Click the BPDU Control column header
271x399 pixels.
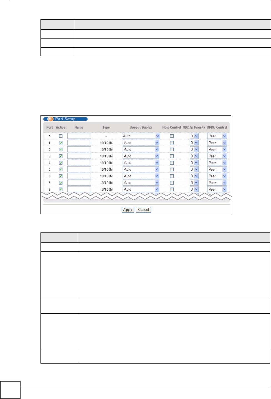[x=217, y=127]
